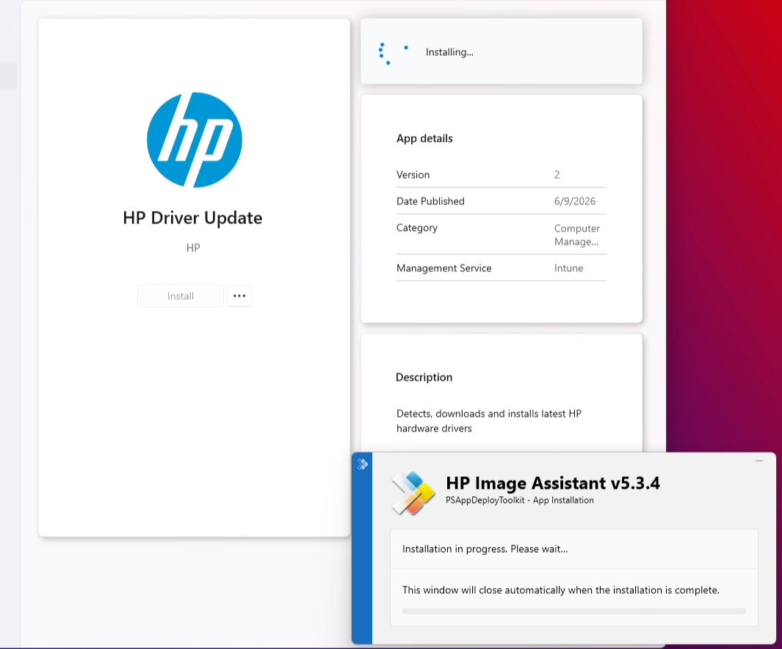Image resolution: width=782 pixels, height=649 pixels.
Task: Click the 'Installing...' status text
Action: click(x=449, y=52)
